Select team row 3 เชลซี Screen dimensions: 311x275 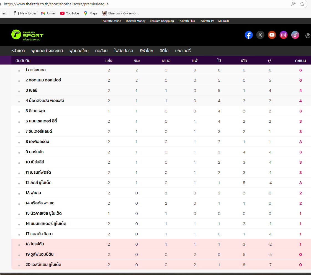pos(161,91)
